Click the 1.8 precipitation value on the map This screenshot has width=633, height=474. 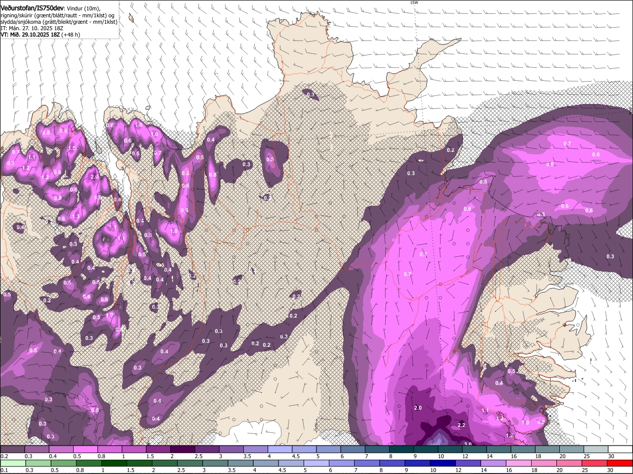pyautogui.click(x=509, y=435)
